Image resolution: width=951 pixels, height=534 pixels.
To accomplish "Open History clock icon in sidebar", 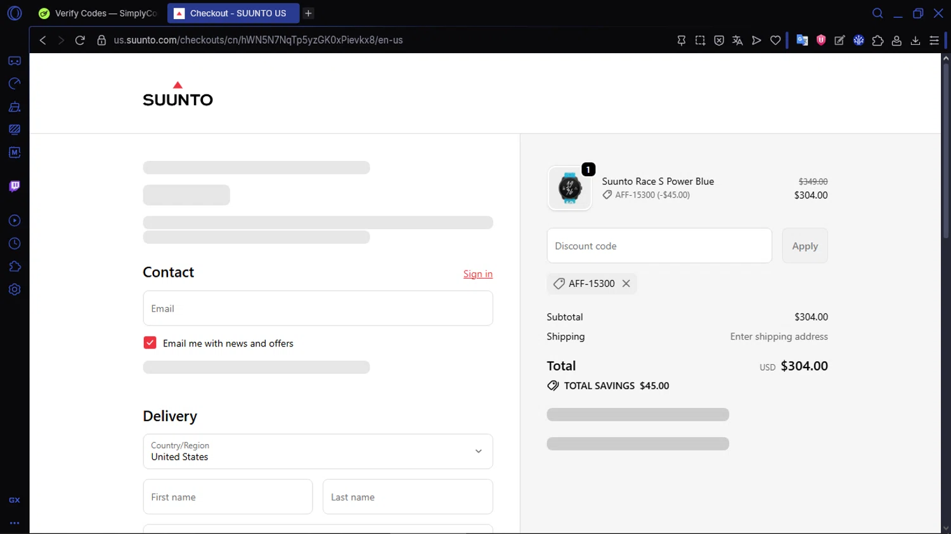I will [x=15, y=244].
